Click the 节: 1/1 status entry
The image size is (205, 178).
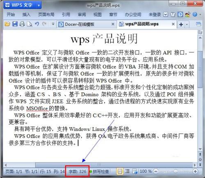(x=31, y=171)
